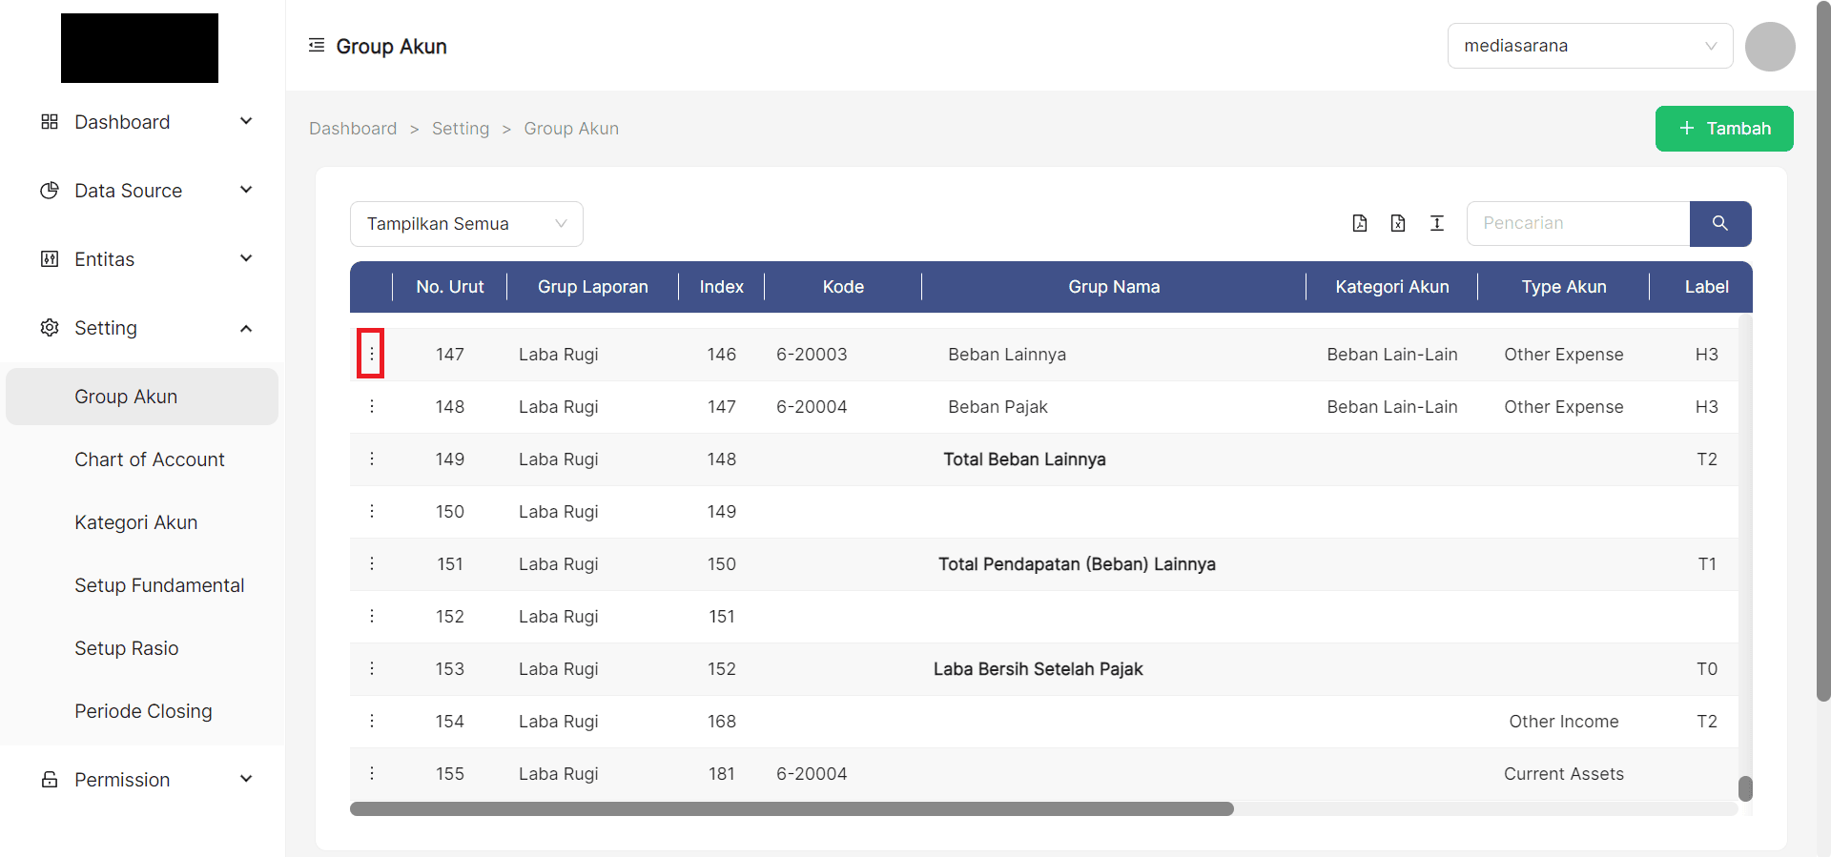Go to Periode Closing
1831x857 pixels.
(x=143, y=711)
